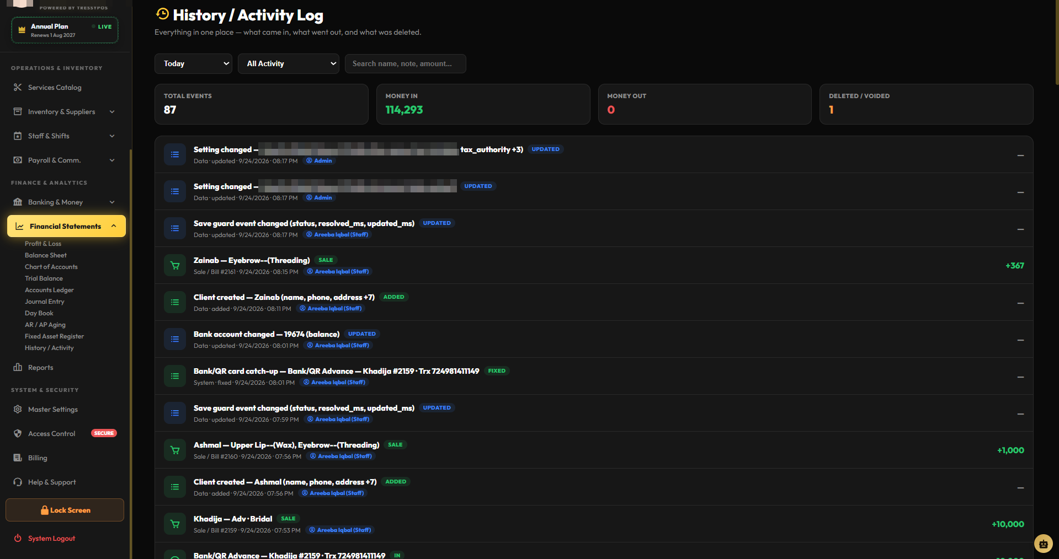This screenshot has height=559, width=1059.
Task: Open the Today date range dropdown
Action: coord(193,63)
